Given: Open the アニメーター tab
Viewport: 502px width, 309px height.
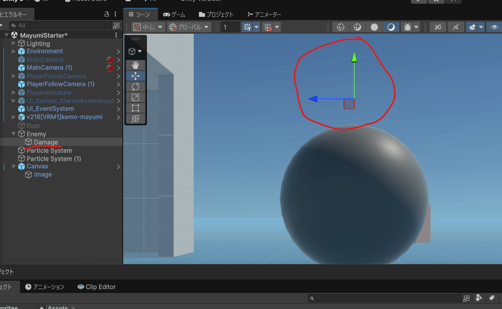Looking at the screenshot, I should pyautogui.click(x=264, y=14).
